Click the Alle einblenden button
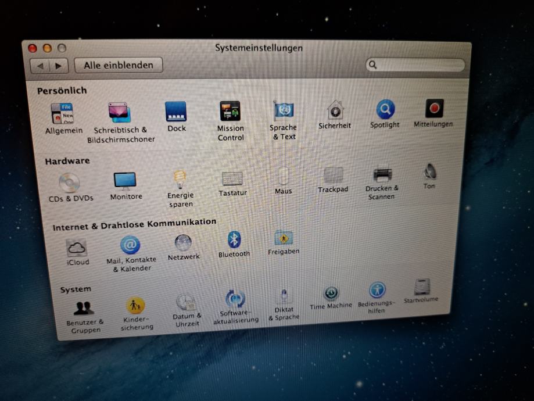This screenshot has height=401, width=534. coord(119,65)
